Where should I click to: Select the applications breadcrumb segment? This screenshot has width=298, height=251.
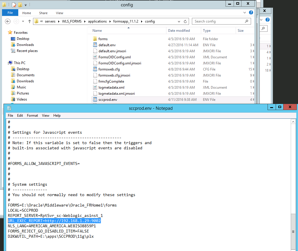coord(97,21)
